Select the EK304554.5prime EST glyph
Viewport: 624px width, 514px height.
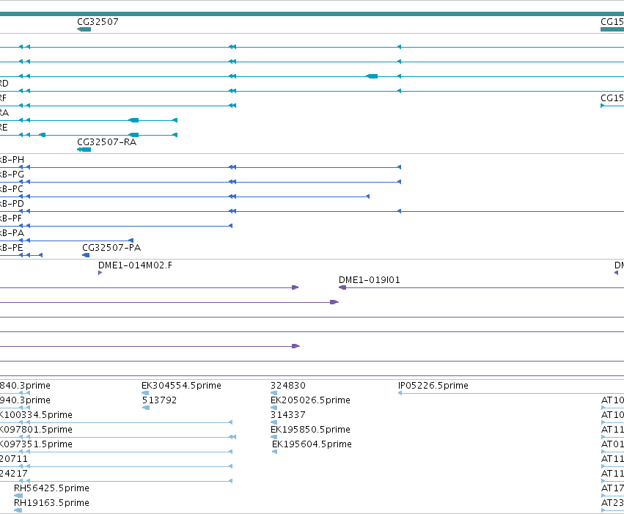(x=145, y=393)
